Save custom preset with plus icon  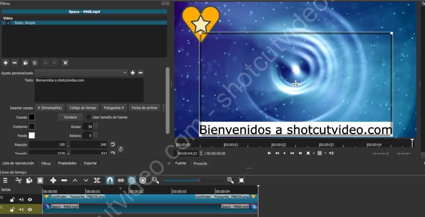pos(132,73)
